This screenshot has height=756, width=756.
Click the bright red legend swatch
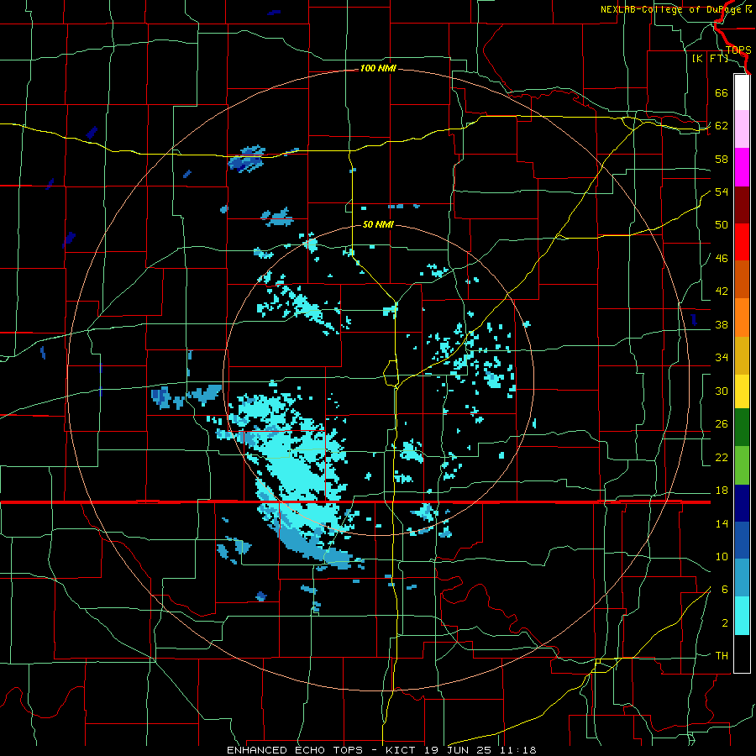(x=742, y=242)
